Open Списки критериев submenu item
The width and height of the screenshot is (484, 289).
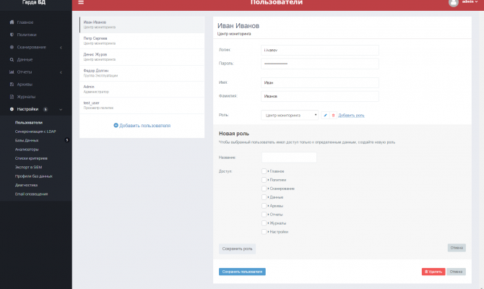pyautogui.click(x=31, y=158)
